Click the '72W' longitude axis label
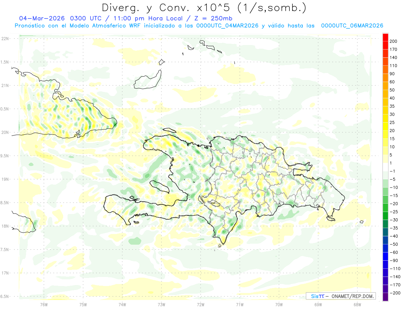 (200, 304)
